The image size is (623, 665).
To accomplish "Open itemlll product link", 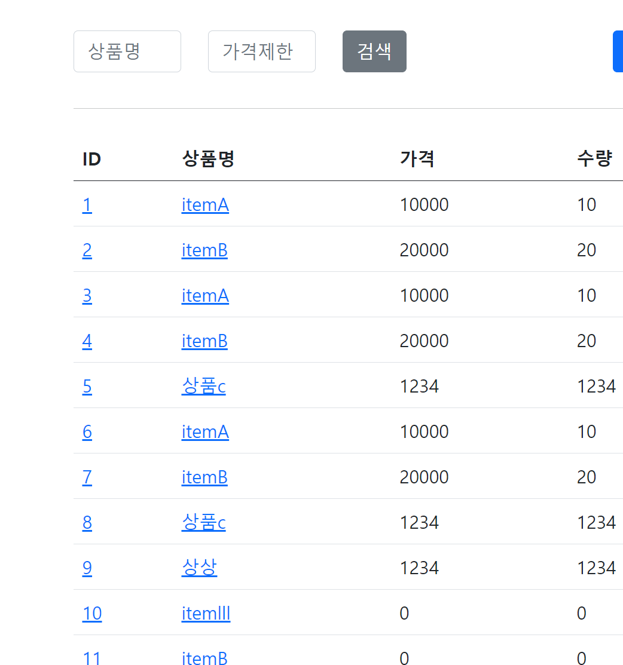I will pos(206,613).
